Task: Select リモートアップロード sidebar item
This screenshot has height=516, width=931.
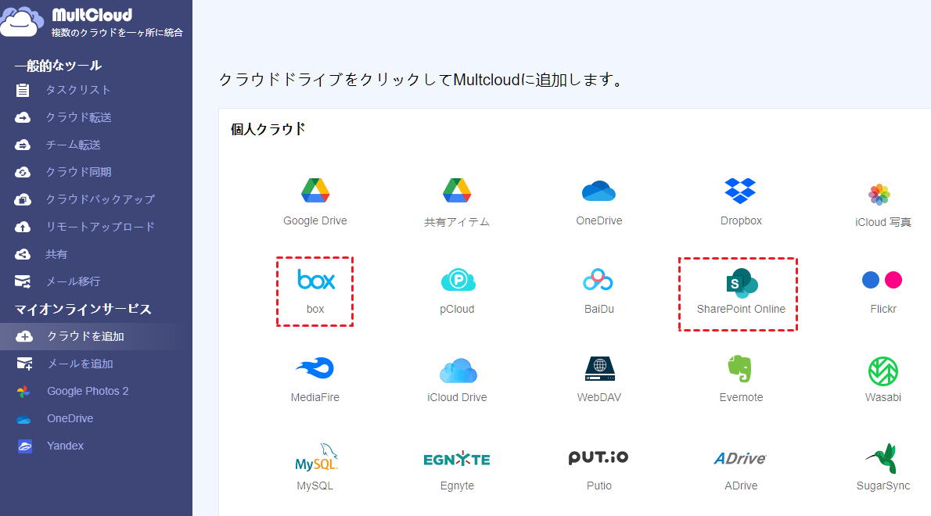Action: [x=100, y=227]
